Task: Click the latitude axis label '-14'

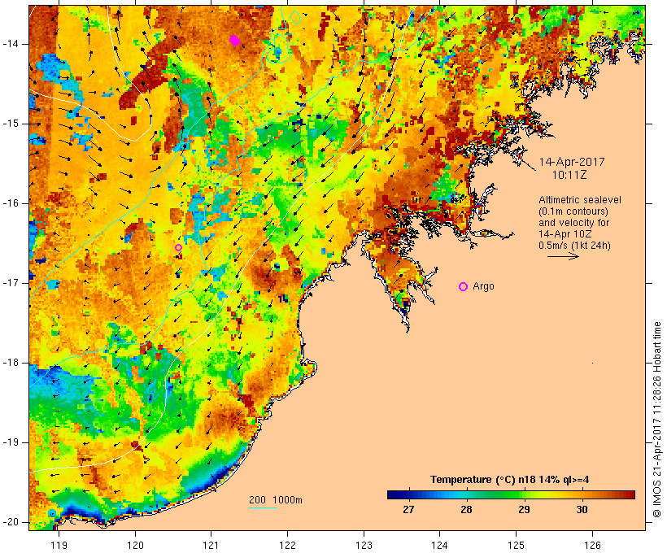Action: [x=11, y=44]
